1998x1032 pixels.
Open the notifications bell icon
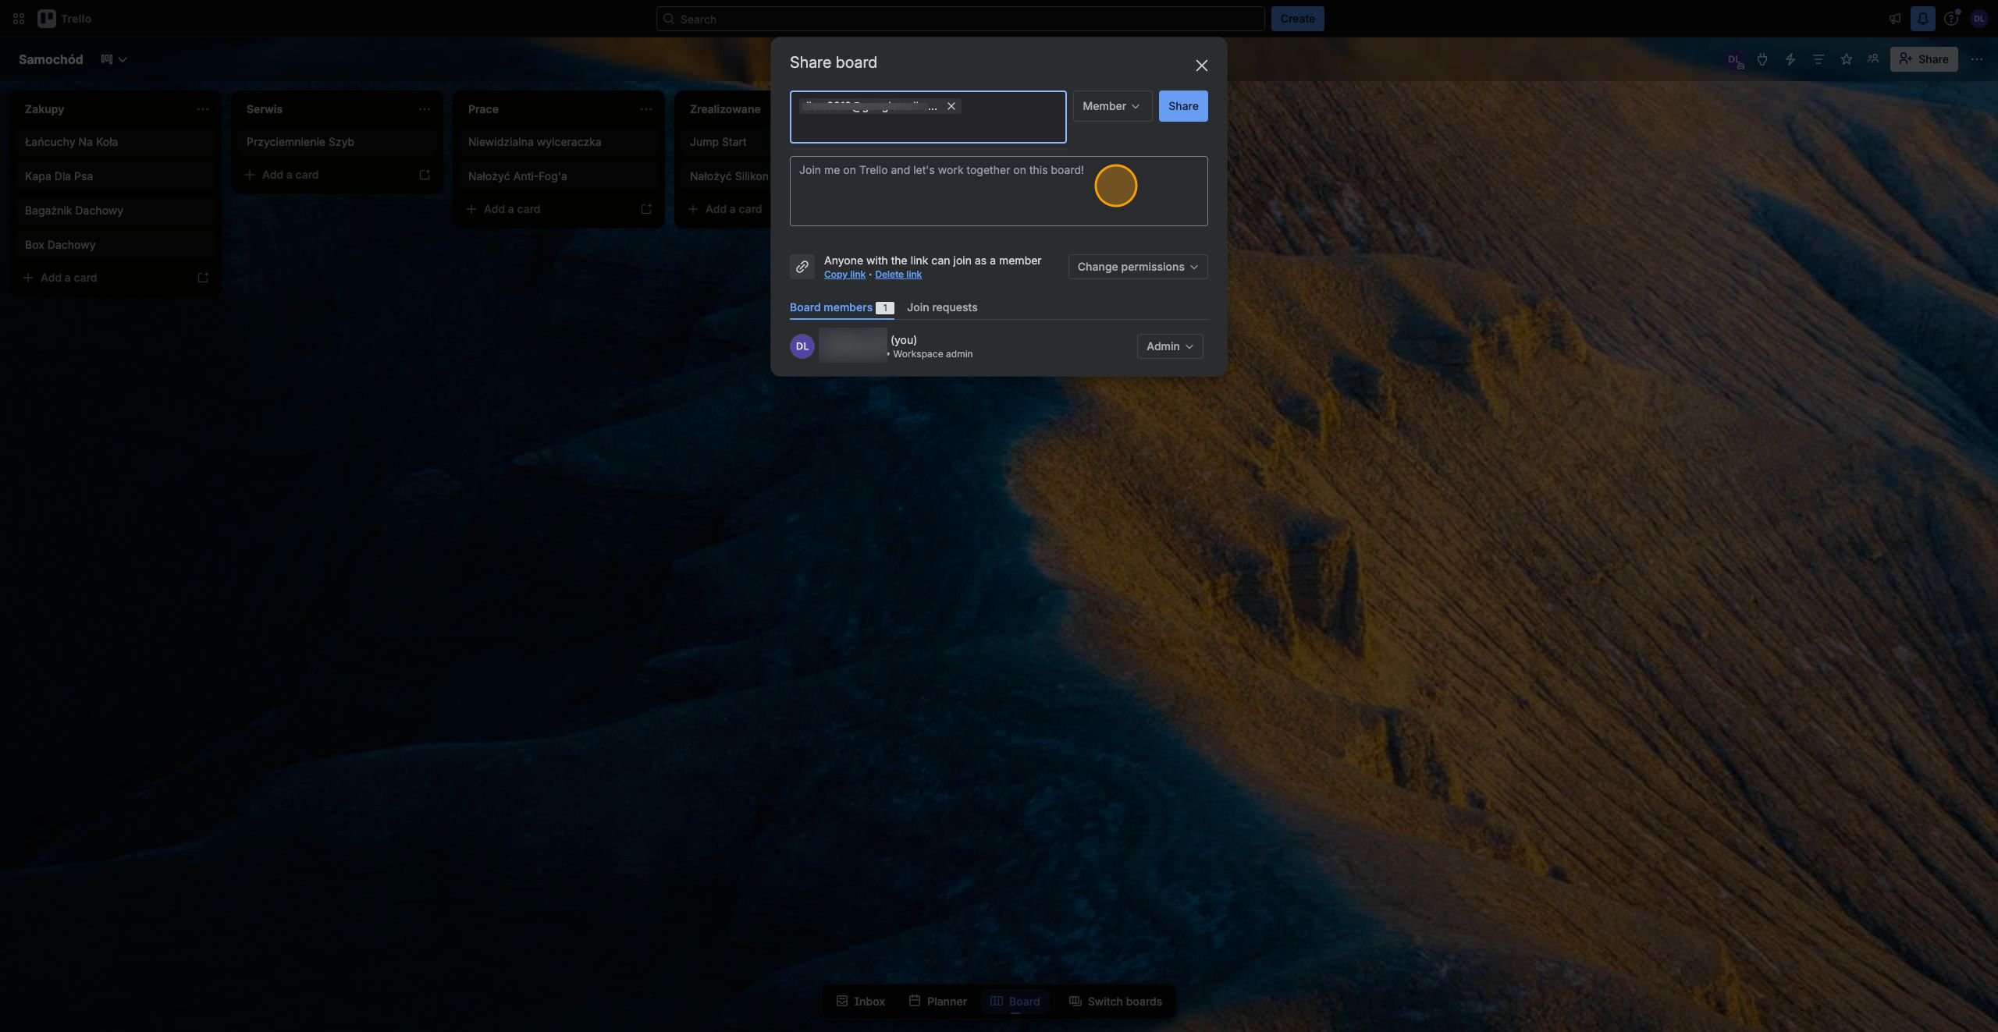[x=1922, y=19]
